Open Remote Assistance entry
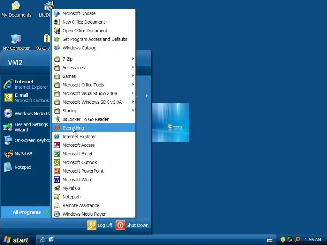The width and height of the screenshot is (327, 245). tap(94, 205)
